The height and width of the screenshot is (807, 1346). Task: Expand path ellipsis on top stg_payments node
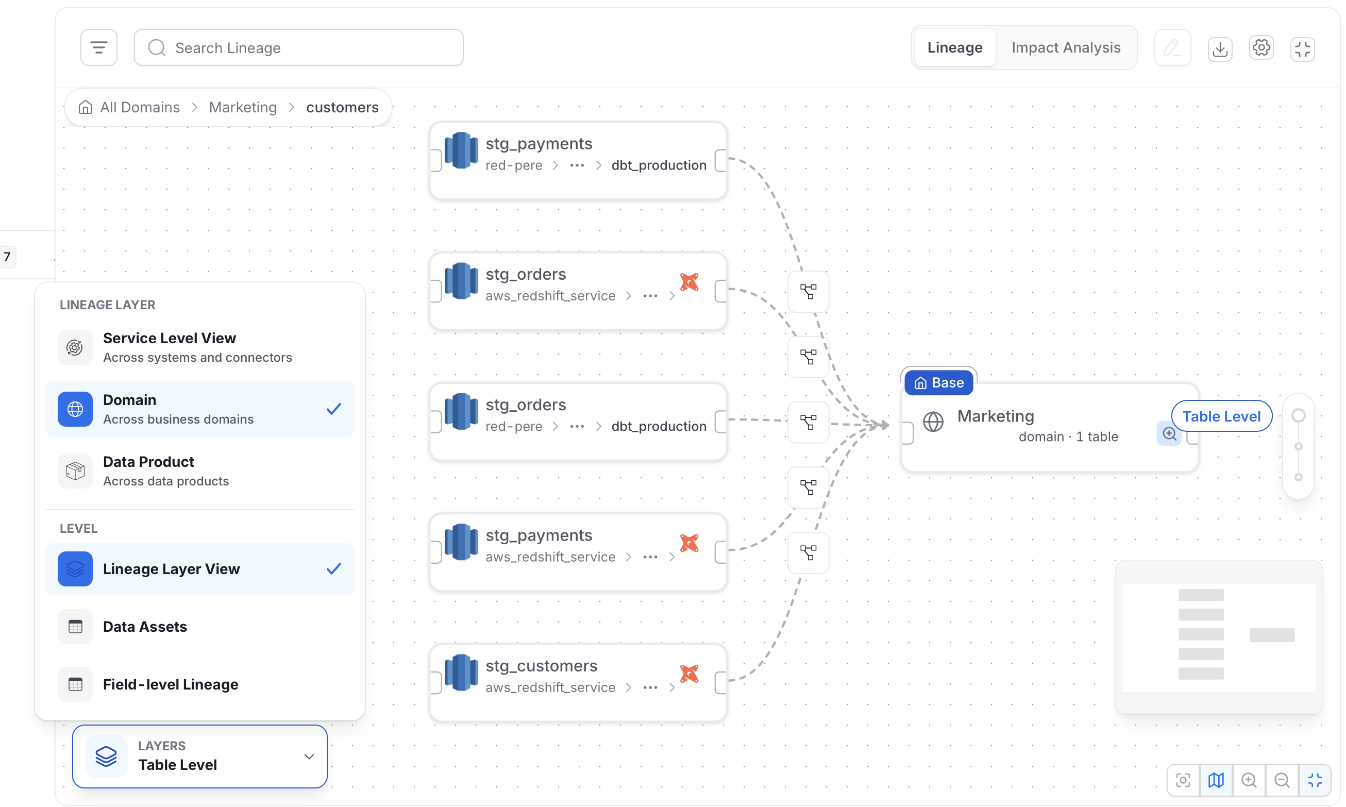(577, 165)
